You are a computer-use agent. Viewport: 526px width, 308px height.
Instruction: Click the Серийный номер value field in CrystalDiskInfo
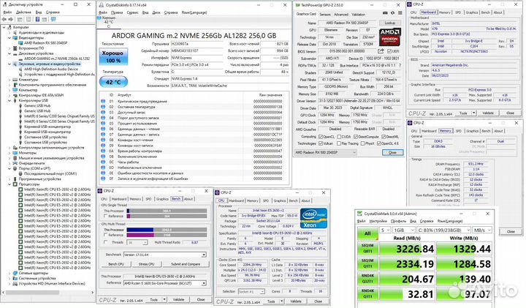pos(197,50)
